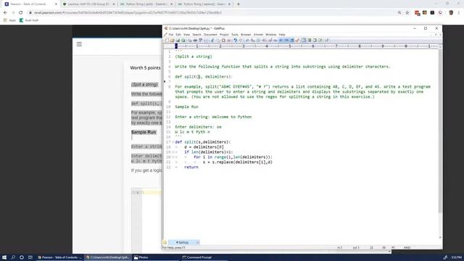
Task: Click the taskbar search icon
Action: pos(13,257)
